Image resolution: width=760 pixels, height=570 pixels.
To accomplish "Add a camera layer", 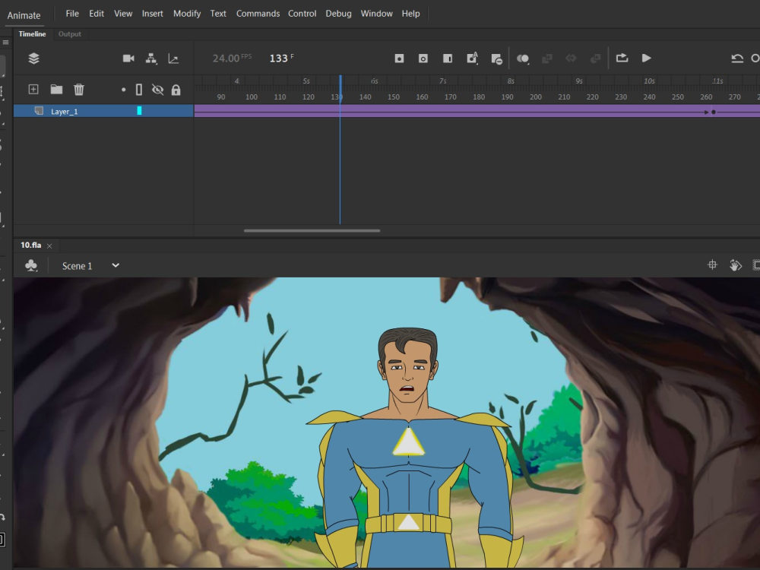I will click(128, 59).
